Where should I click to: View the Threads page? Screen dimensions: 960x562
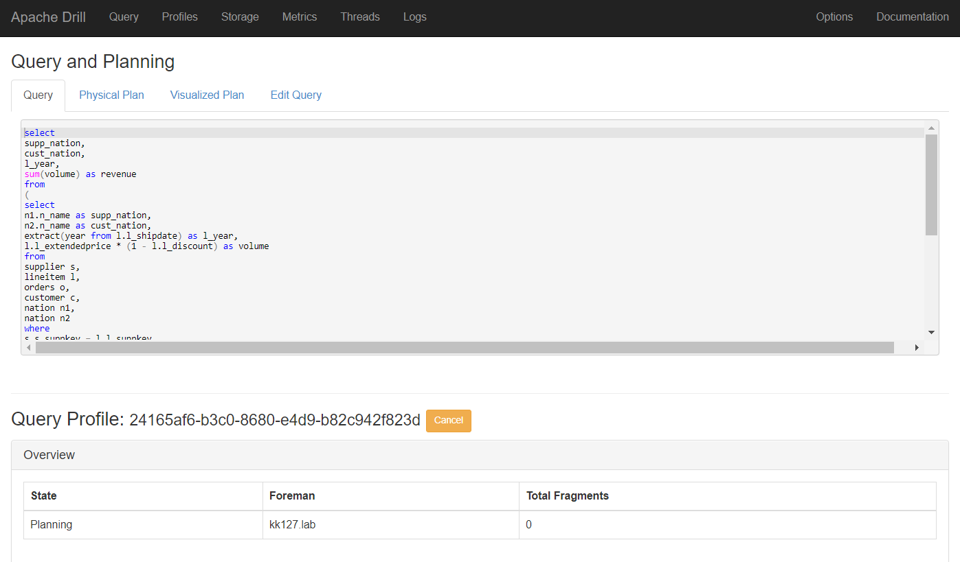point(360,17)
